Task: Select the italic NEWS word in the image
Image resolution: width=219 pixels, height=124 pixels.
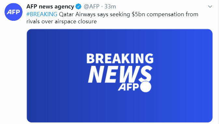Action: click(120, 74)
